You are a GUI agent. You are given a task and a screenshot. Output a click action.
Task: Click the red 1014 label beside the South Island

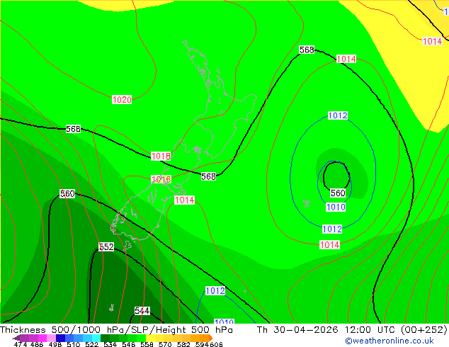(184, 200)
